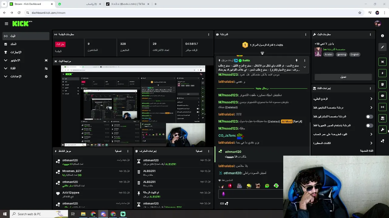Image resolution: width=389 pixels, height=218 pixels.
Task: Pick the red siren emote
Action: [x=230, y=186]
